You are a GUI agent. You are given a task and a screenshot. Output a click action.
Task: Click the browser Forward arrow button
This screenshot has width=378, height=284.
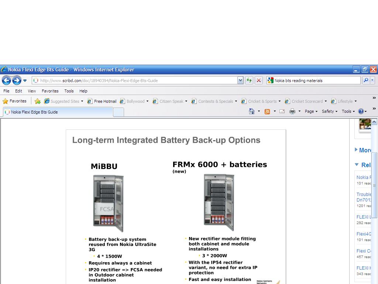tap(17, 80)
